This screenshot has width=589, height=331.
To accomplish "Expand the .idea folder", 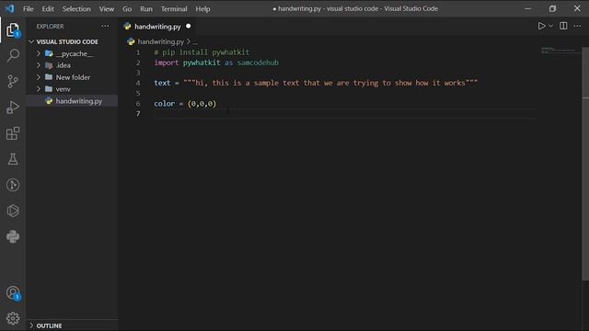I will (x=39, y=65).
